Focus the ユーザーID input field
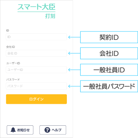This screenshot has height=138, width=138. 36,70
